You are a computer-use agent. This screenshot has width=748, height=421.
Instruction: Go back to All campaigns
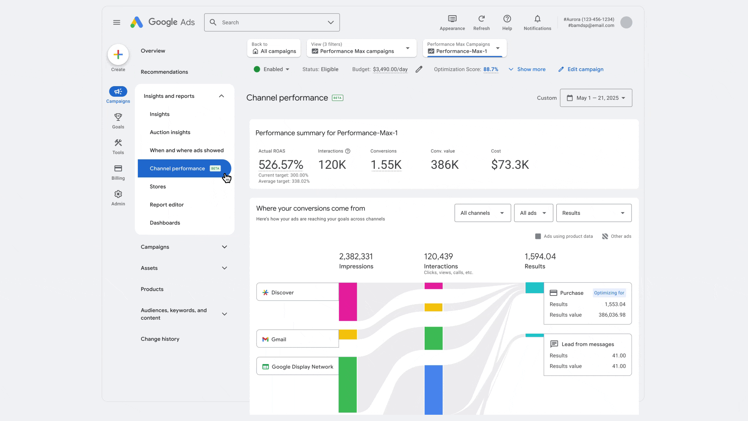click(x=274, y=48)
